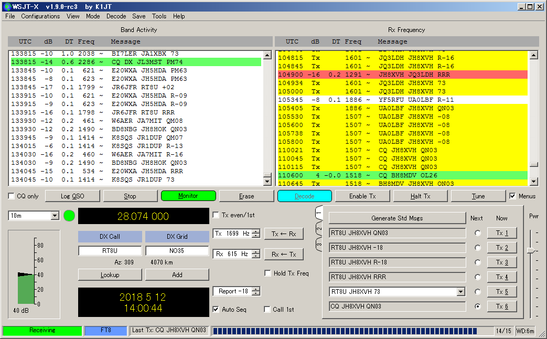Click the green band status indicator circle
The width and height of the screenshot is (547, 339).
(69, 216)
